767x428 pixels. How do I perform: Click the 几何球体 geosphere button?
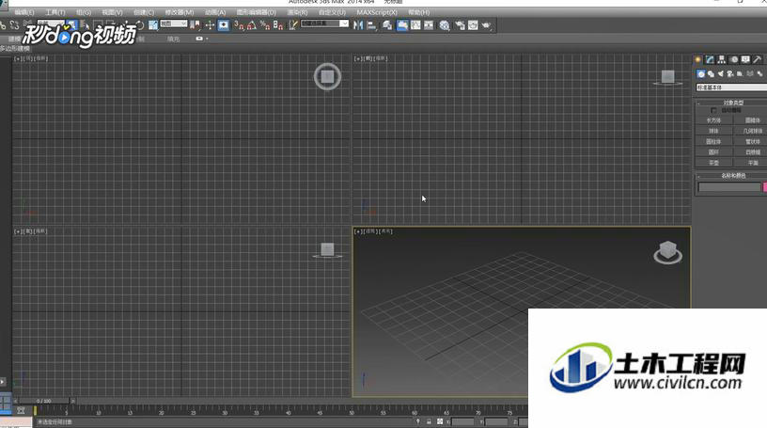(751, 131)
